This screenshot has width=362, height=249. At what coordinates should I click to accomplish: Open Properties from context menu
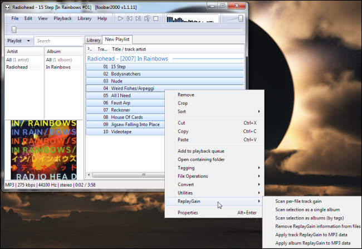(214, 213)
